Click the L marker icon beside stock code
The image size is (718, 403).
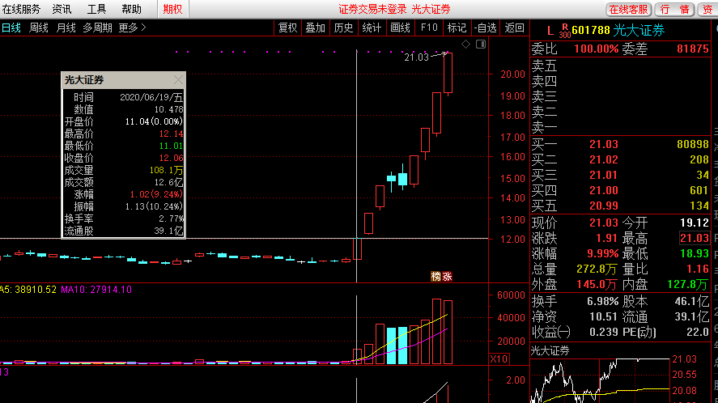[x=550, y=31]
